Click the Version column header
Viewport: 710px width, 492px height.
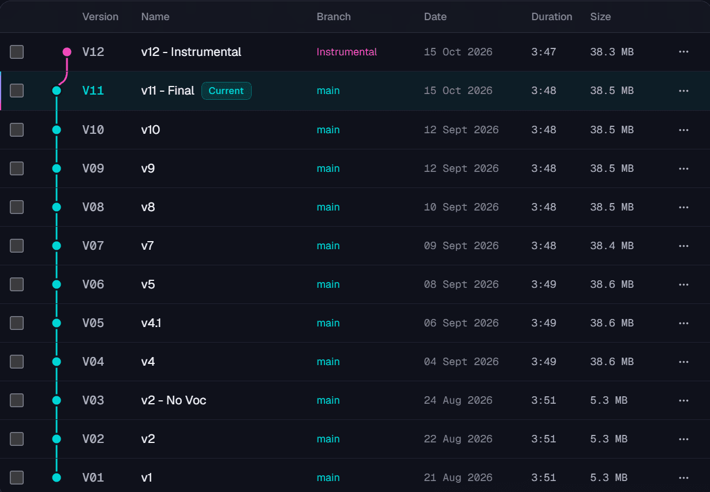[x=100, y=17]
